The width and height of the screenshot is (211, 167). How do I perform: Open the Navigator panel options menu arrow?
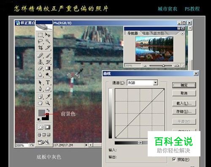coord(182,33)
